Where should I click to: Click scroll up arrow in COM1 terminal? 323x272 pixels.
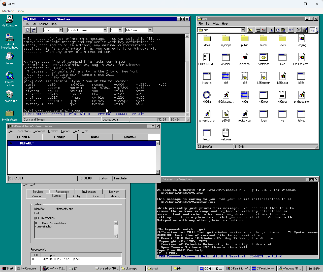[x=187, y=36]
